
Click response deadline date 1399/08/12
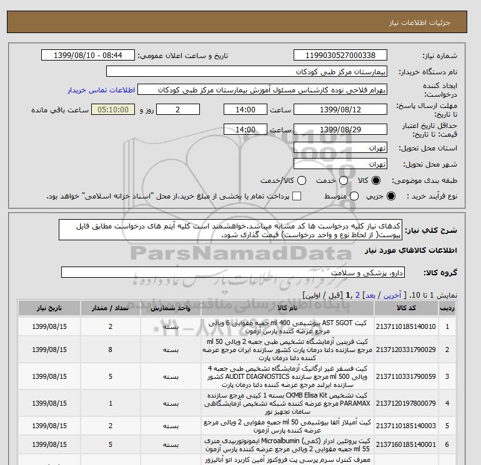point(340,109)
